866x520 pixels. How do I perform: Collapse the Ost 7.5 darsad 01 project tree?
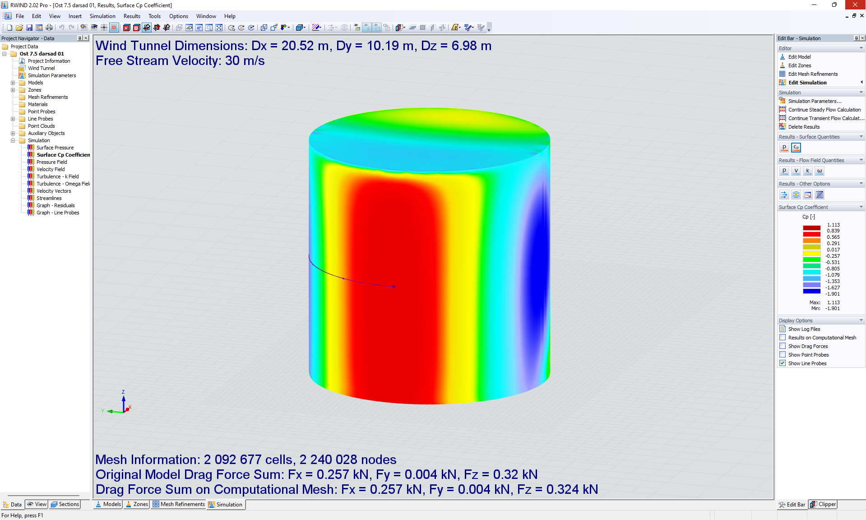5,53
